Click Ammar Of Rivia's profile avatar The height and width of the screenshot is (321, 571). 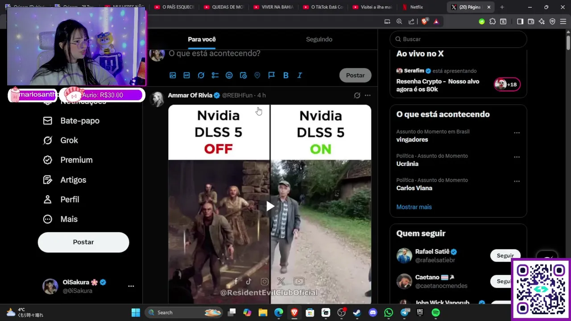pyautogui.click(x=157, y=99)
